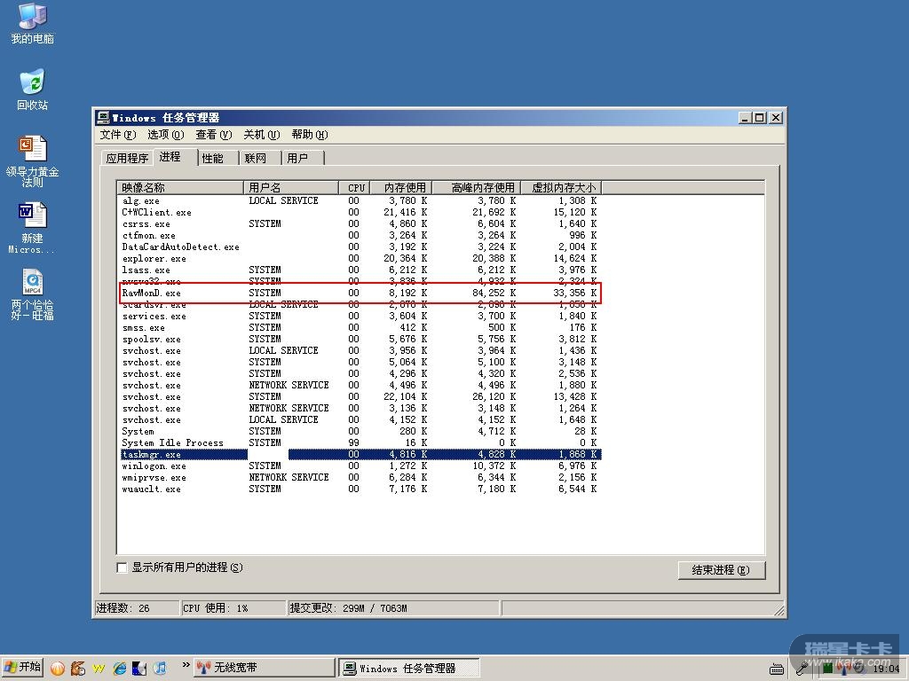Select the smss.exe process
The height and width of the screenshot is (681, 909).
(x=360, y=328)
